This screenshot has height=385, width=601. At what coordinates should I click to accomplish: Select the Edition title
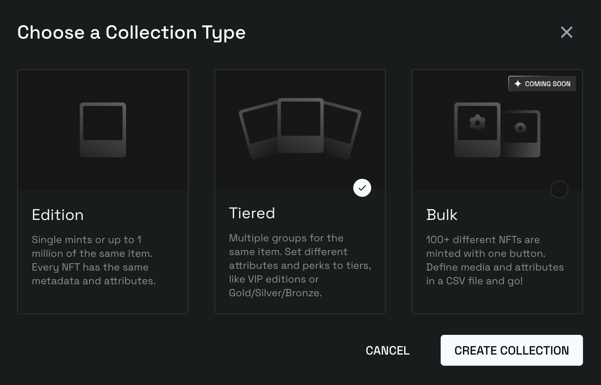click(58, 215)
